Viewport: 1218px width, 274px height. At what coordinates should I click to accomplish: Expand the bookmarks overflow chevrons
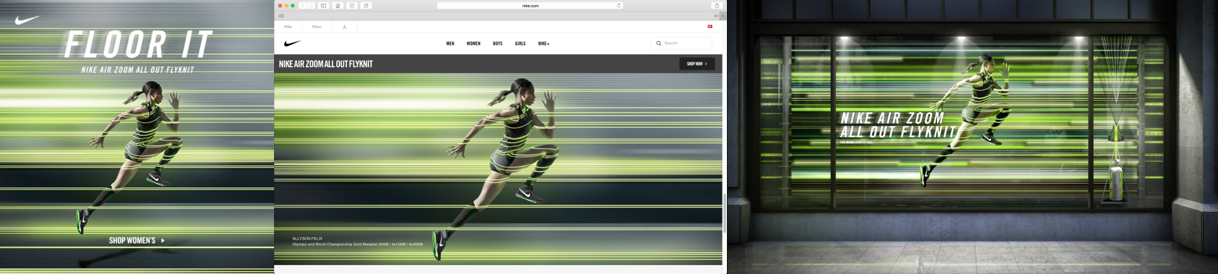[x=716, y=16]
